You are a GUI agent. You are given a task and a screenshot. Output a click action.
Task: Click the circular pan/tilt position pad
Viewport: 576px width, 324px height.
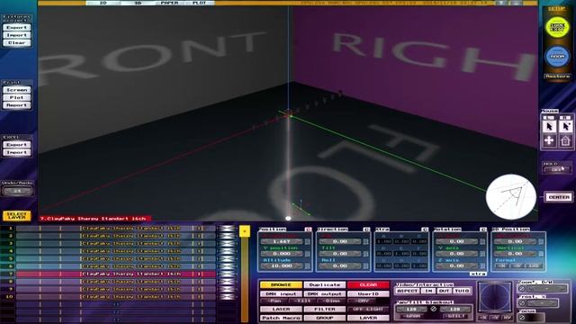[494, 298]
